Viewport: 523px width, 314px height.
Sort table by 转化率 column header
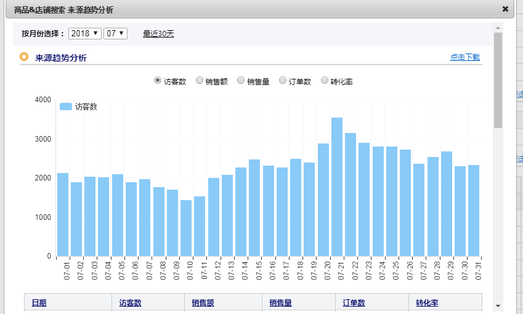(427, 303)
